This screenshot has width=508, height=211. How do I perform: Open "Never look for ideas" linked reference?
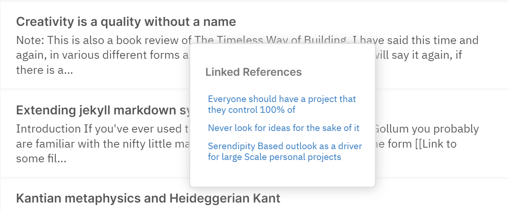[283, 128]
